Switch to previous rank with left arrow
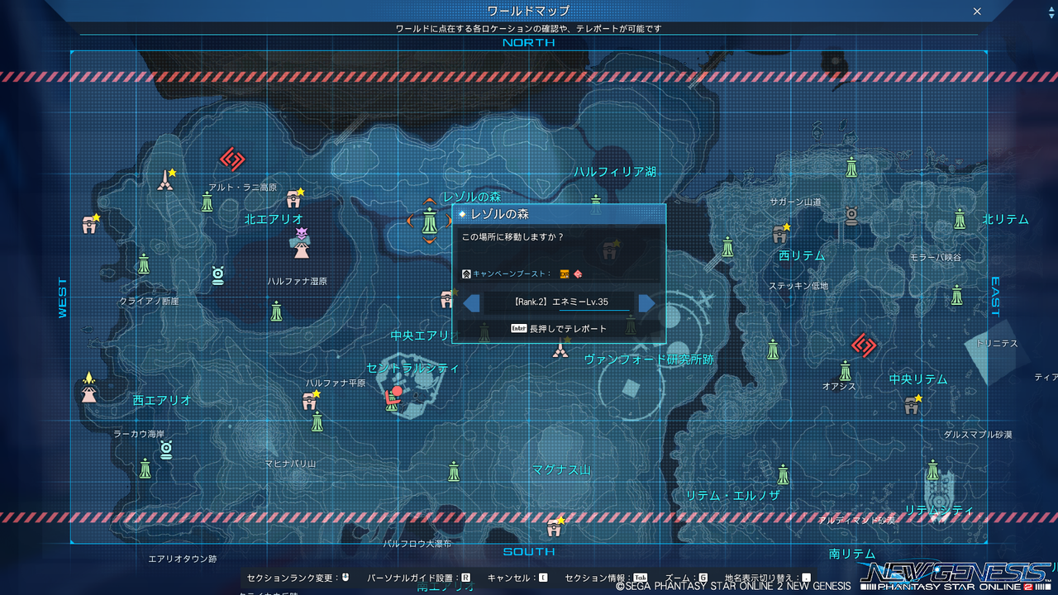Viewport: 1058px width, 595px height. point(471,303)
